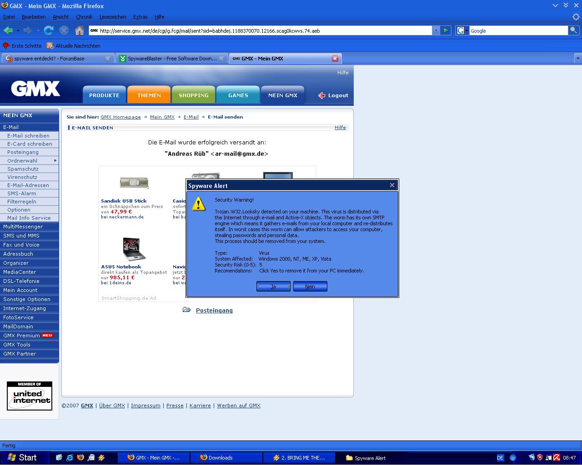This screenshot has height=465, width=582.
Task: Click the Posteingang link below ads
Action: click(x=214, y=311)
